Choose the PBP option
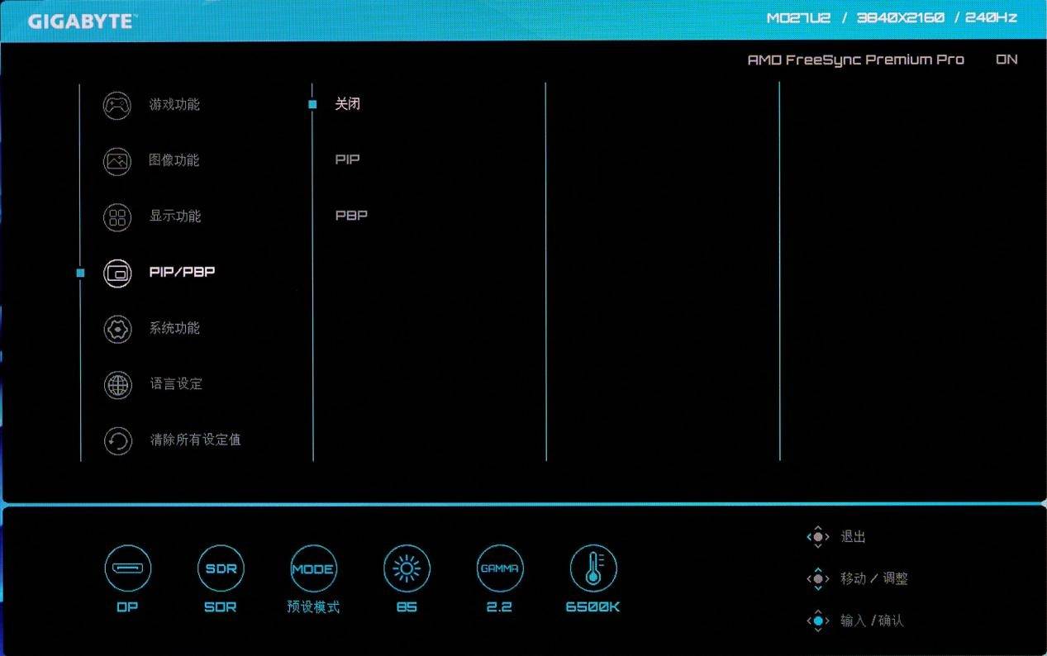Screen dimensions: 1047x656 (351, 216)
